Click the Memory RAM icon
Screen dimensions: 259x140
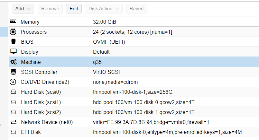[x=13, y=22]
